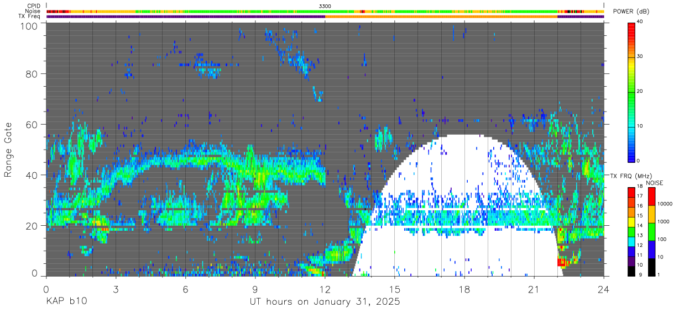Click the CPID label at top left
This screenshot has width=679, height=313.
tap(34, 6)
